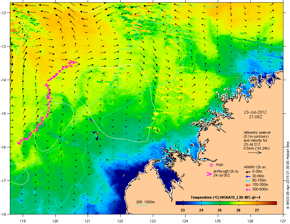Click the longitude axis label 122
The height and width of the screenshot is (224, 290).
click(120, 221)
